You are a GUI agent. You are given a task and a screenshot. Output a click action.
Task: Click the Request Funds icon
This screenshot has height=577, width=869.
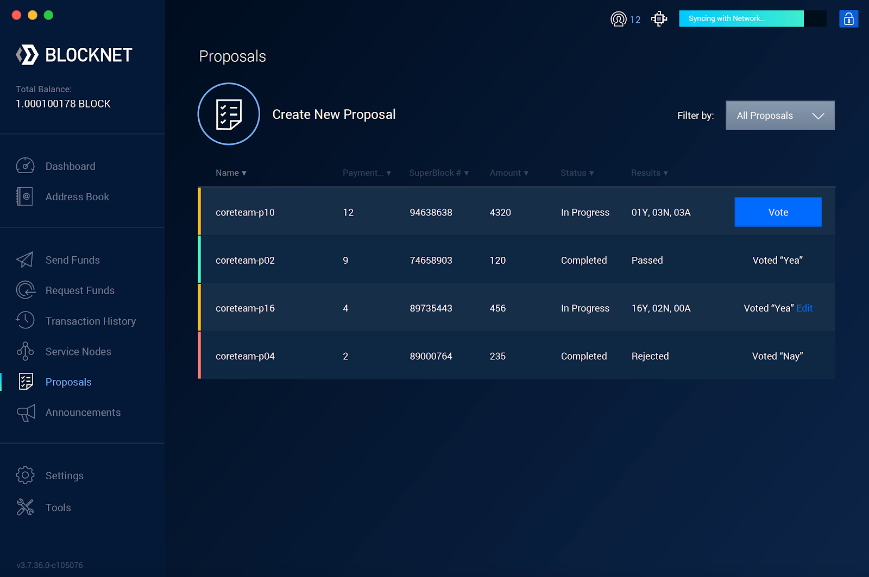pos(26,290)
